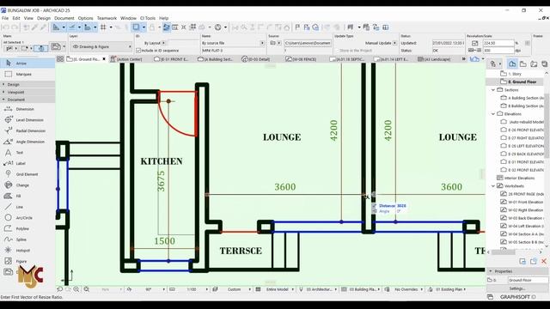550x309 pixels.
Task: Select Interior Elevations in Navigator
Action: coord(519,178)
